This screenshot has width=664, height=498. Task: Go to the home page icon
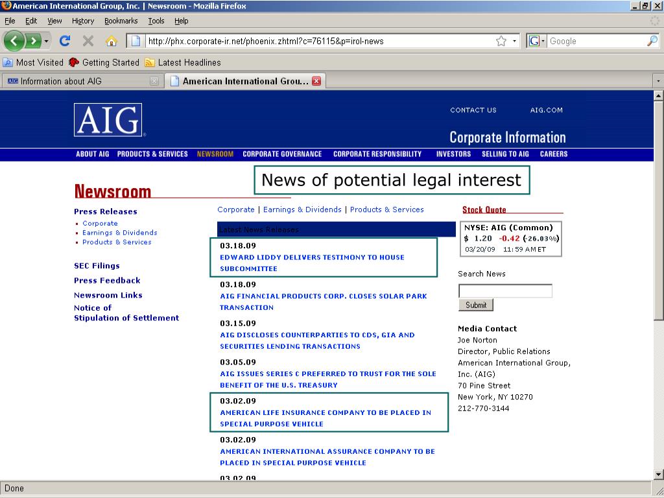(x=112, y=41)
